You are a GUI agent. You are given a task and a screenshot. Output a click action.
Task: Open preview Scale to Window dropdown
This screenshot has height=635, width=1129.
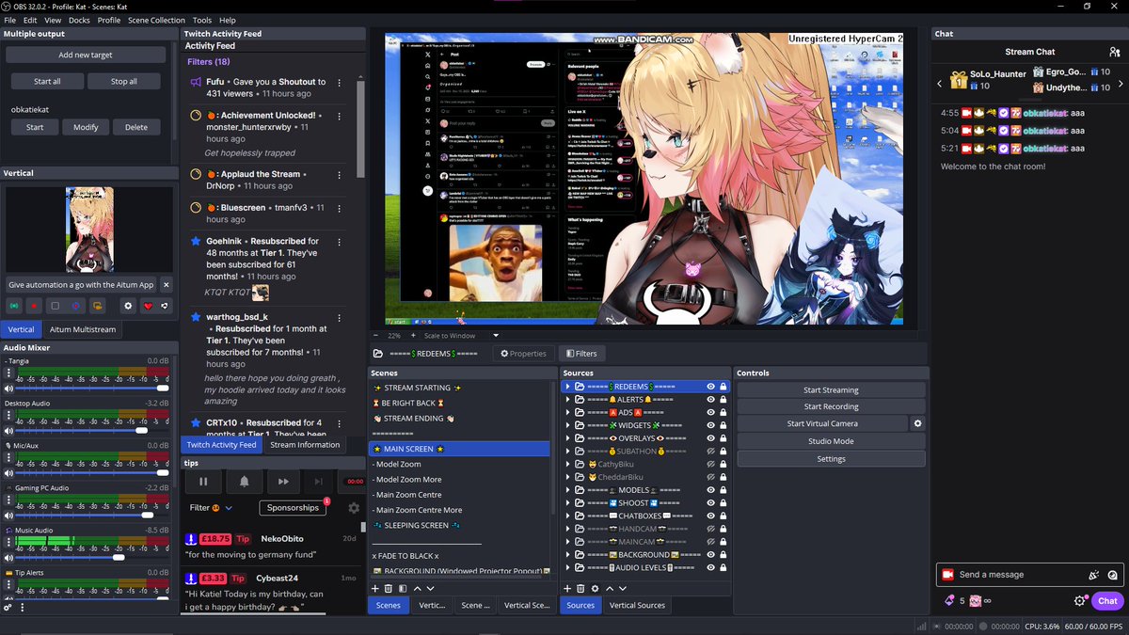[x=461, y=336]
